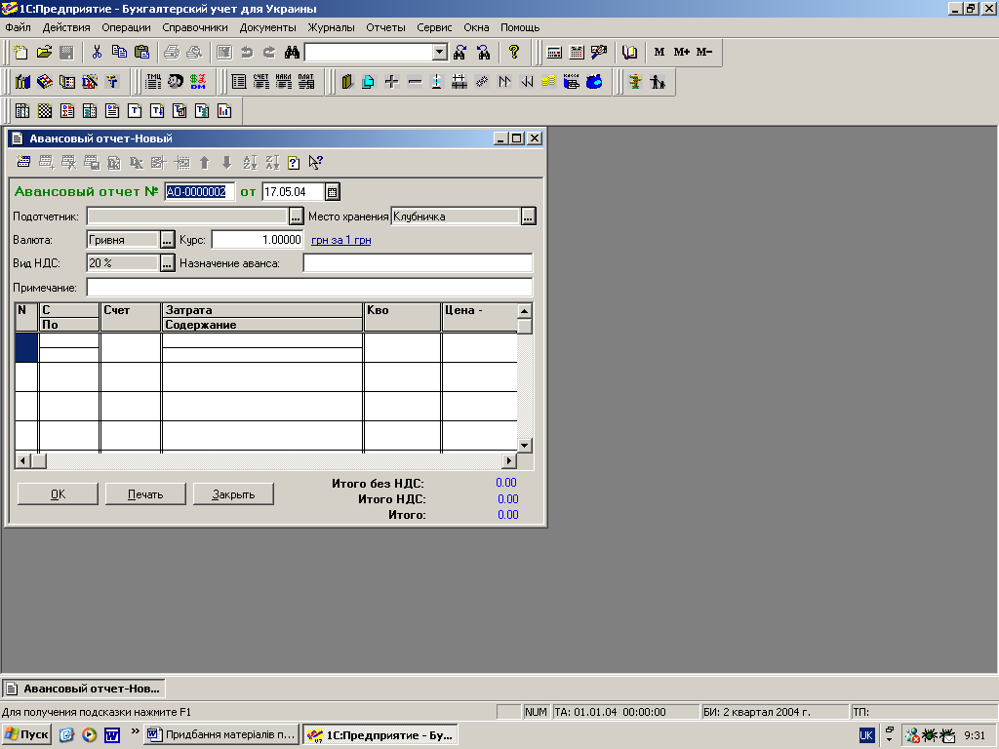Screen dimensions: 999x749
Task: Click the Paste clipboard icon
Action: [x=142, y=53]
